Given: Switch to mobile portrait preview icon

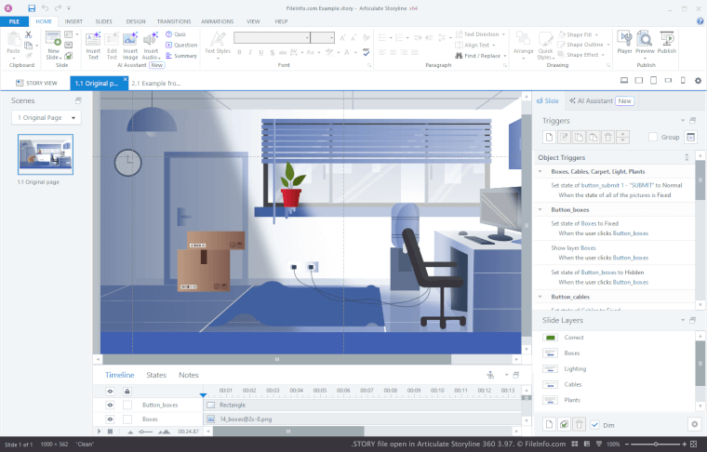Looking at the screenshot, I should click(683, 81).
